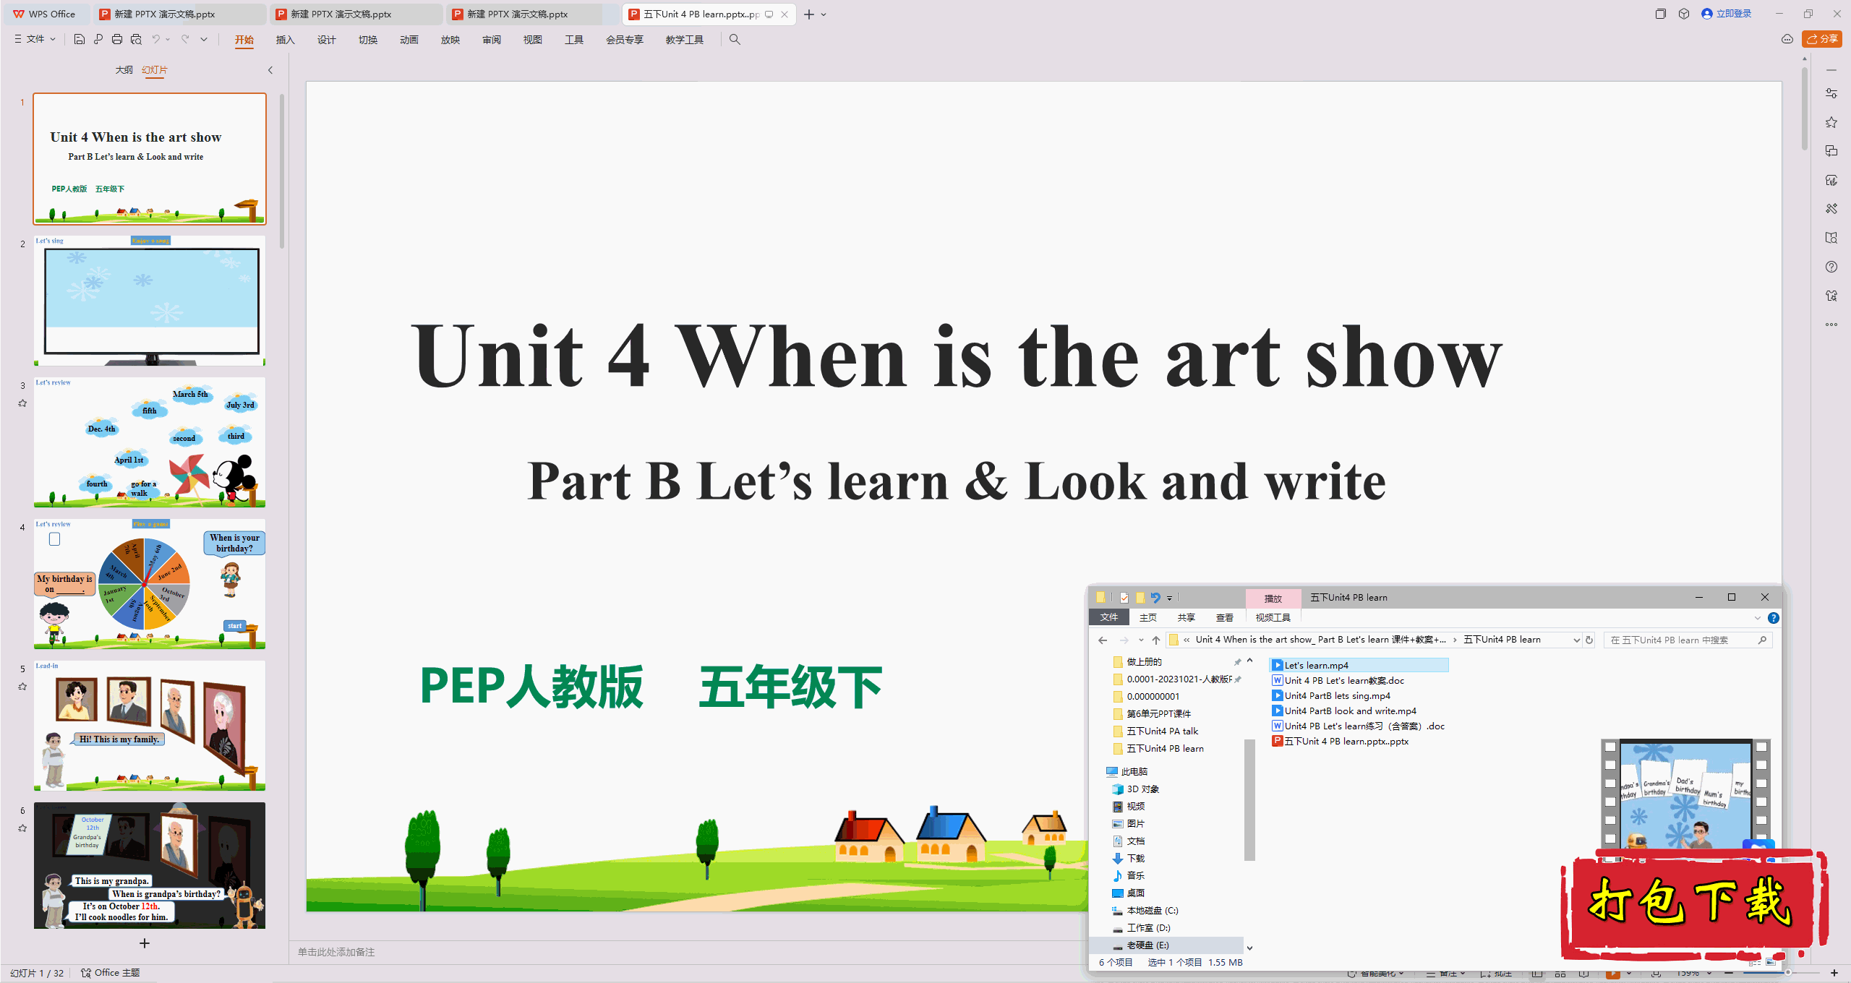Image resolution: width=1851 pixels, height=983 pixels.
Task: Click the export-to-PDF icon next to Save
Action: [x=98, y=39]
